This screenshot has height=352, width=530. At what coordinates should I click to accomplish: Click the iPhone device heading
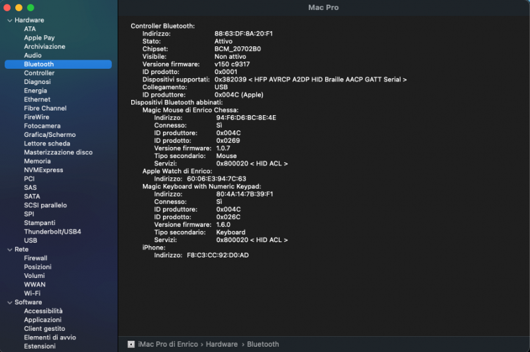154,247
